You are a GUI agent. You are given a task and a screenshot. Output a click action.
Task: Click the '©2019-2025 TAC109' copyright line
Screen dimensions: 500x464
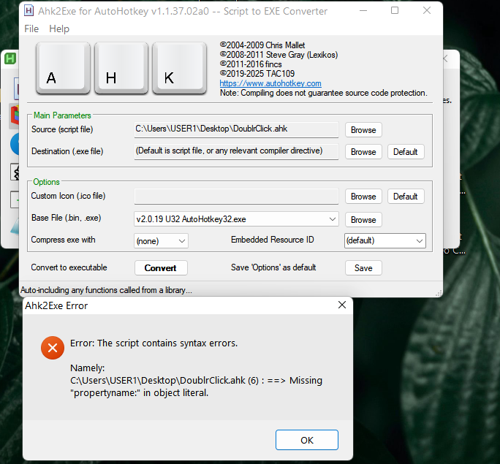(257, 74)
